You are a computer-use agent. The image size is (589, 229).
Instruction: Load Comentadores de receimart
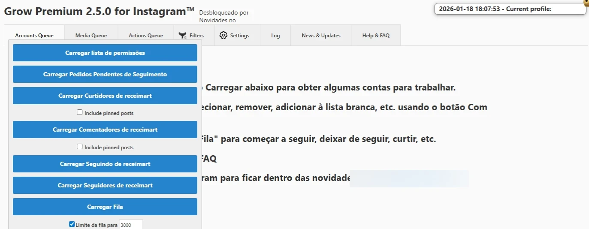[x=105, y=130]
